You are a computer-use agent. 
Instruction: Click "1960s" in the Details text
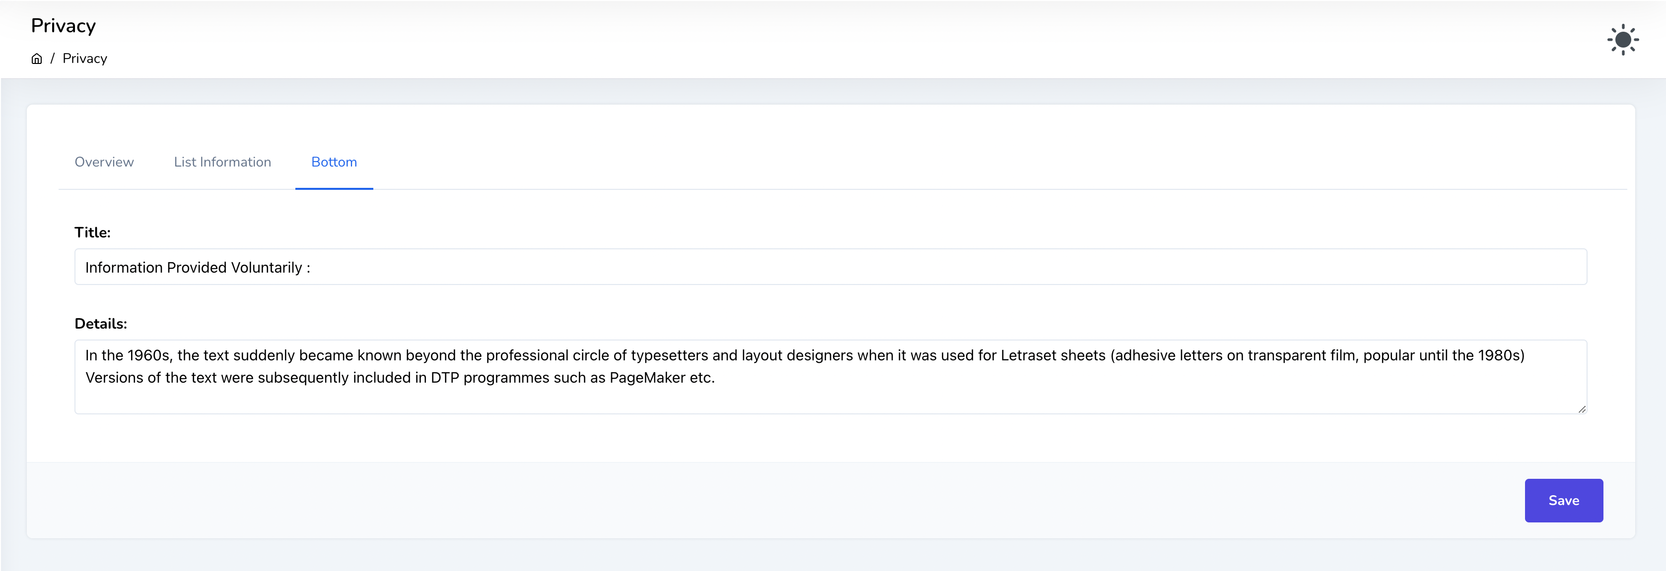pos(149,356)
